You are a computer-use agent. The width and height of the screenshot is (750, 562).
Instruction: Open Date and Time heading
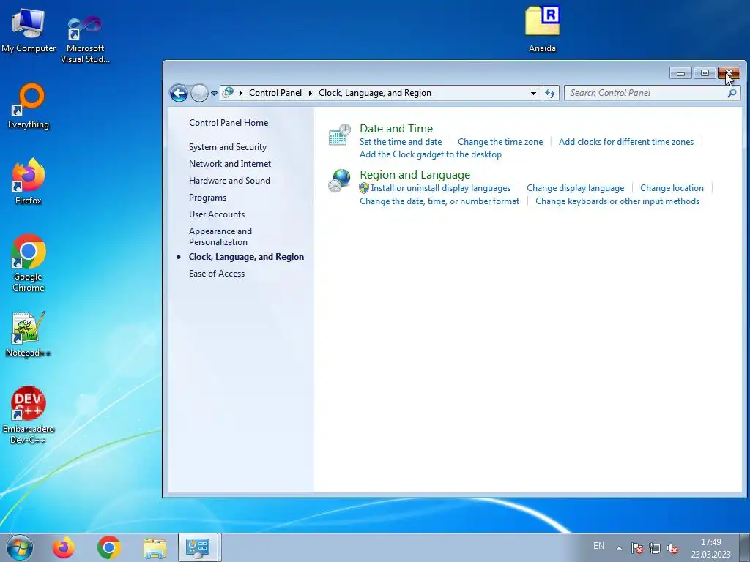pos(396,129)
